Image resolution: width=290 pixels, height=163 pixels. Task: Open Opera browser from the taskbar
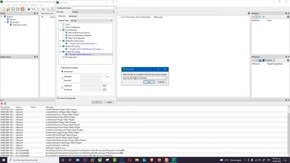coord(130,160)
